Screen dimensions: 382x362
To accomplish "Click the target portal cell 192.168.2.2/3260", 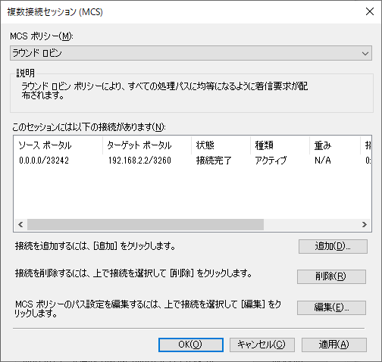I will 139,161.
